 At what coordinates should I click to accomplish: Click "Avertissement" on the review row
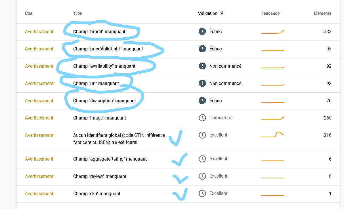click(x=39, y=176)
